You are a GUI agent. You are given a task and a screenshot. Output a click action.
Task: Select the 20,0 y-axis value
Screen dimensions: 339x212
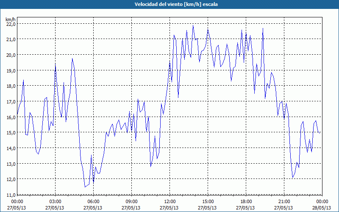point(11,55)
